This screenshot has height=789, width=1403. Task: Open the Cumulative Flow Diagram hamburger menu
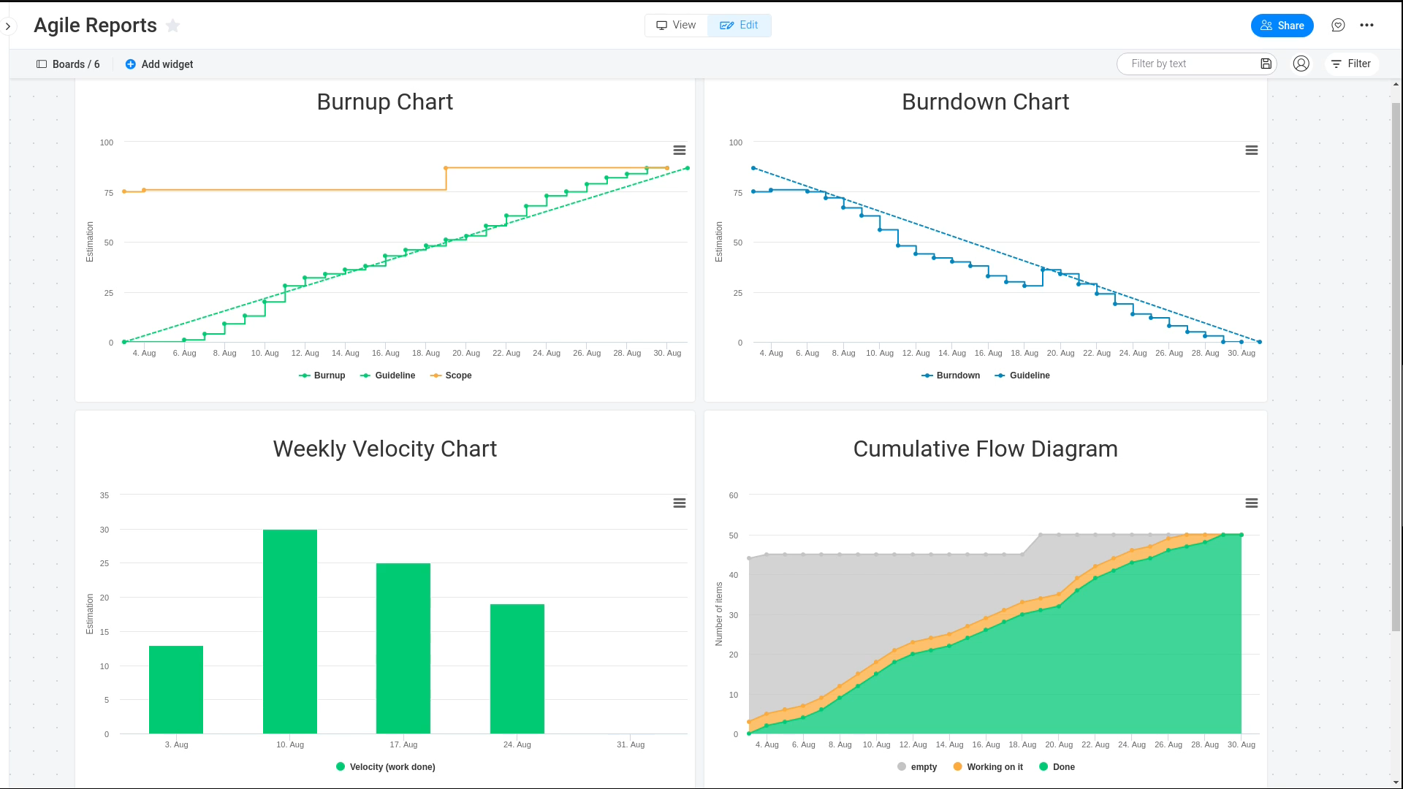point(1251,503)
